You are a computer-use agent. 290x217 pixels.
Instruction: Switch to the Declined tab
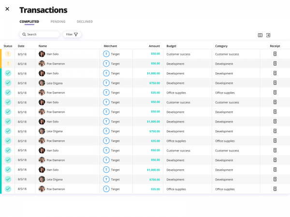(x=85, y=22)
